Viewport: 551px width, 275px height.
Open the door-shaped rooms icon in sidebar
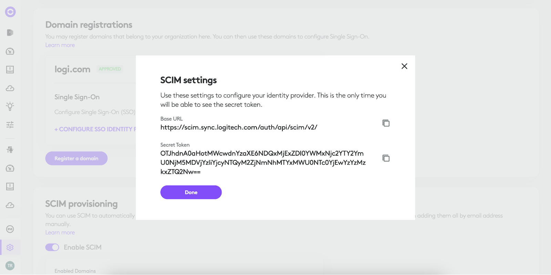[x=10, y=32]
